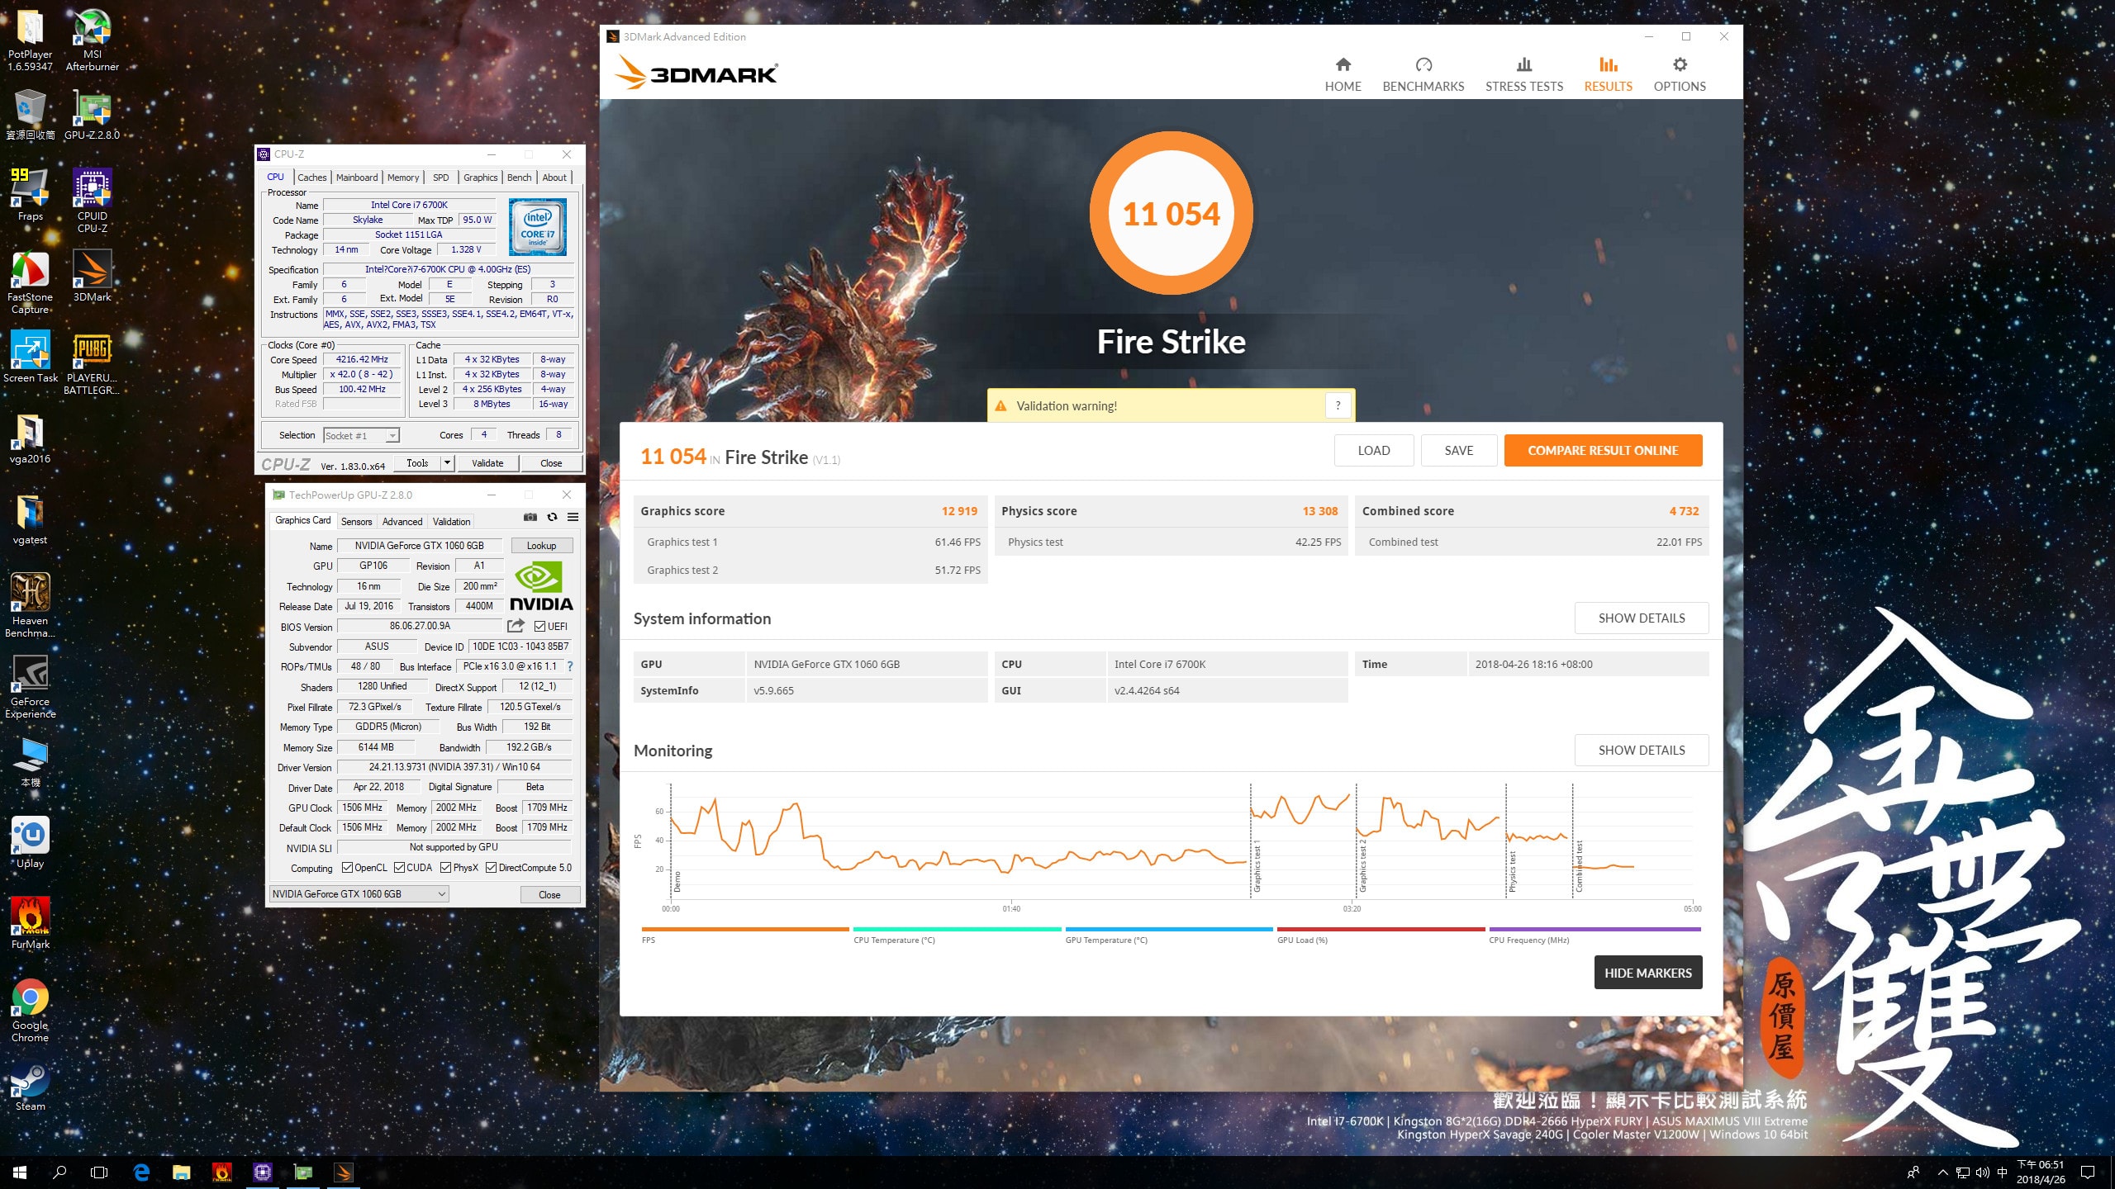The width and height of the screenshot is (2115, 1189).
Task: Go to 3DMark Home icon
Action: click(x=1343, y=65)
